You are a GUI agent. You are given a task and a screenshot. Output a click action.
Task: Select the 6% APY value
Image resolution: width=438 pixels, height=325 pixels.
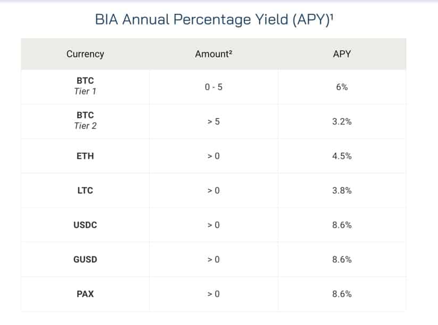[342, 87]
